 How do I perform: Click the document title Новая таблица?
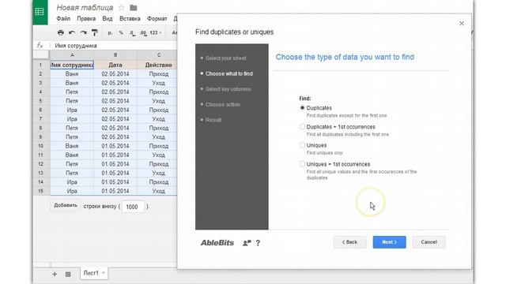pyautogui.click(x=85, y=7)
